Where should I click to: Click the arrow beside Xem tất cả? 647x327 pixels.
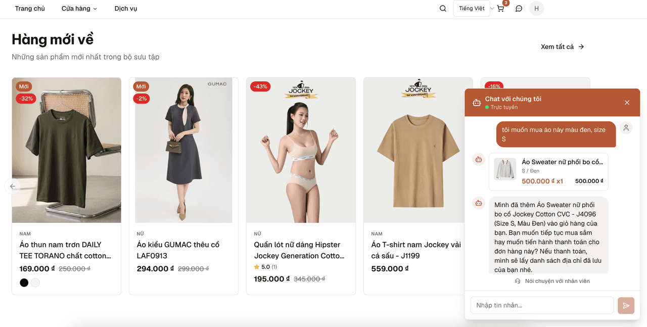581,46
